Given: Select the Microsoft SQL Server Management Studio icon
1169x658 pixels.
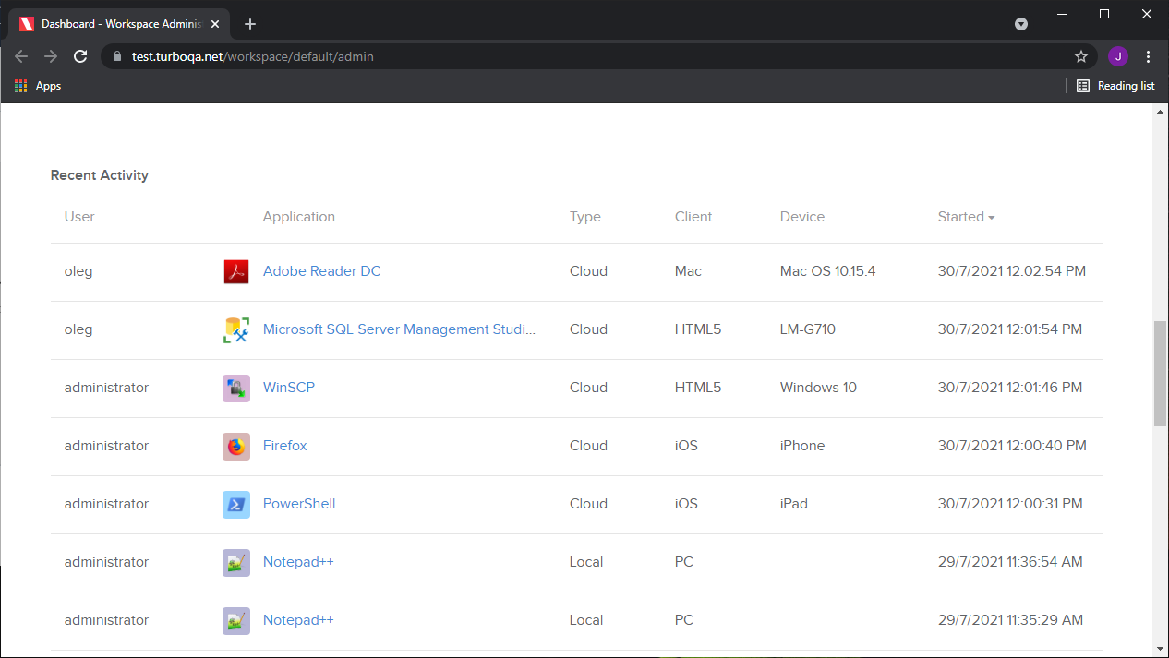Looking at the screenshot, I should [235, 329].
